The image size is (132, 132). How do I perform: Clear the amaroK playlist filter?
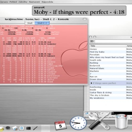click(x=92, y=41)
